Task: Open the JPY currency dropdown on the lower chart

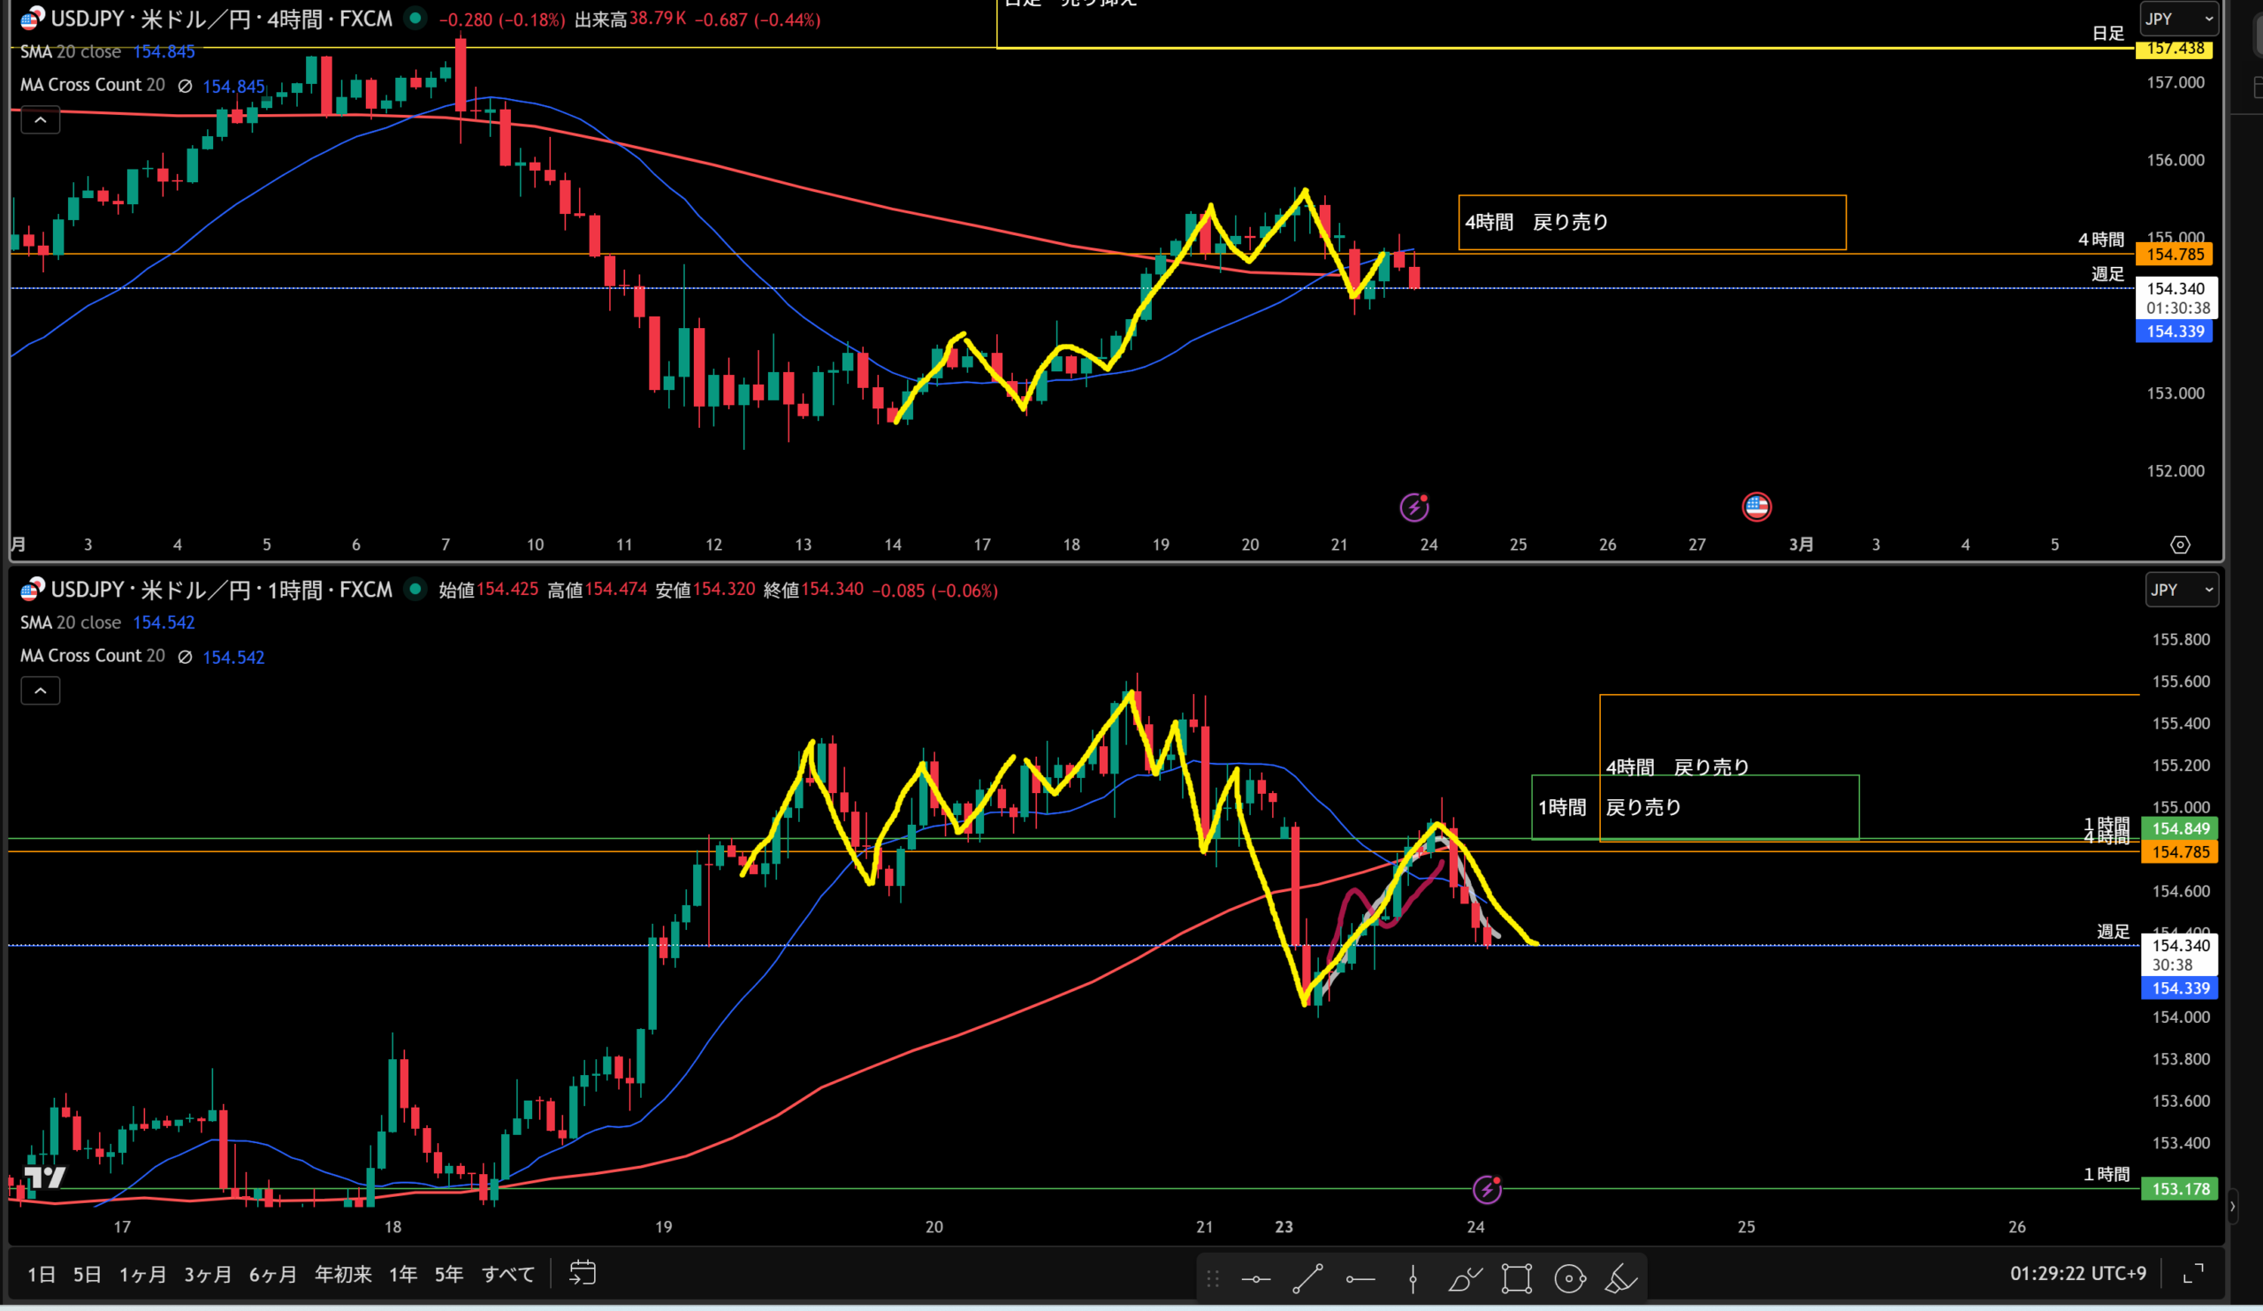Action: pos(2181,590)
